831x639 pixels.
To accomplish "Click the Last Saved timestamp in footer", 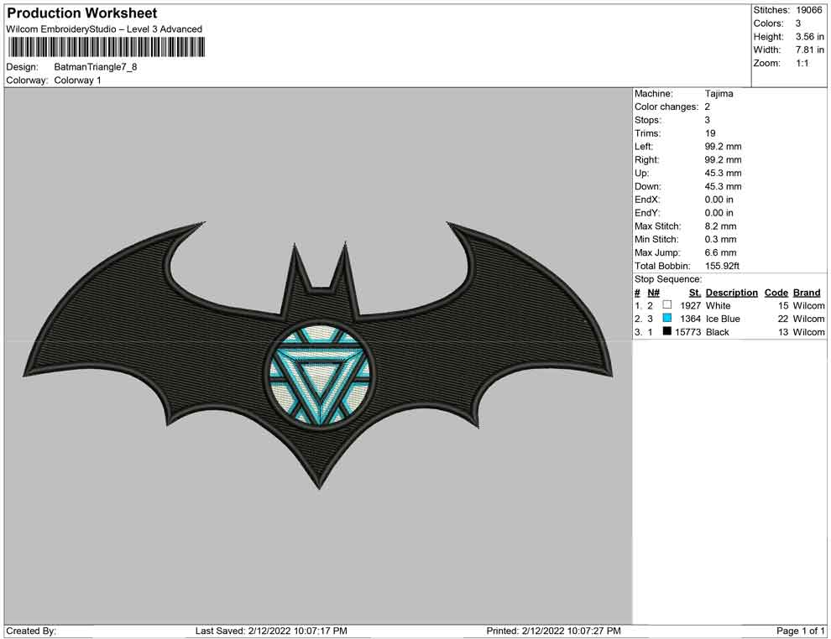I will coord(271,631).
